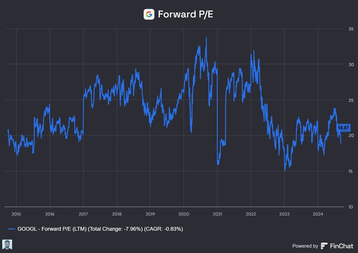
Task: Select the 2017 x-axis label
Action: 83,214
